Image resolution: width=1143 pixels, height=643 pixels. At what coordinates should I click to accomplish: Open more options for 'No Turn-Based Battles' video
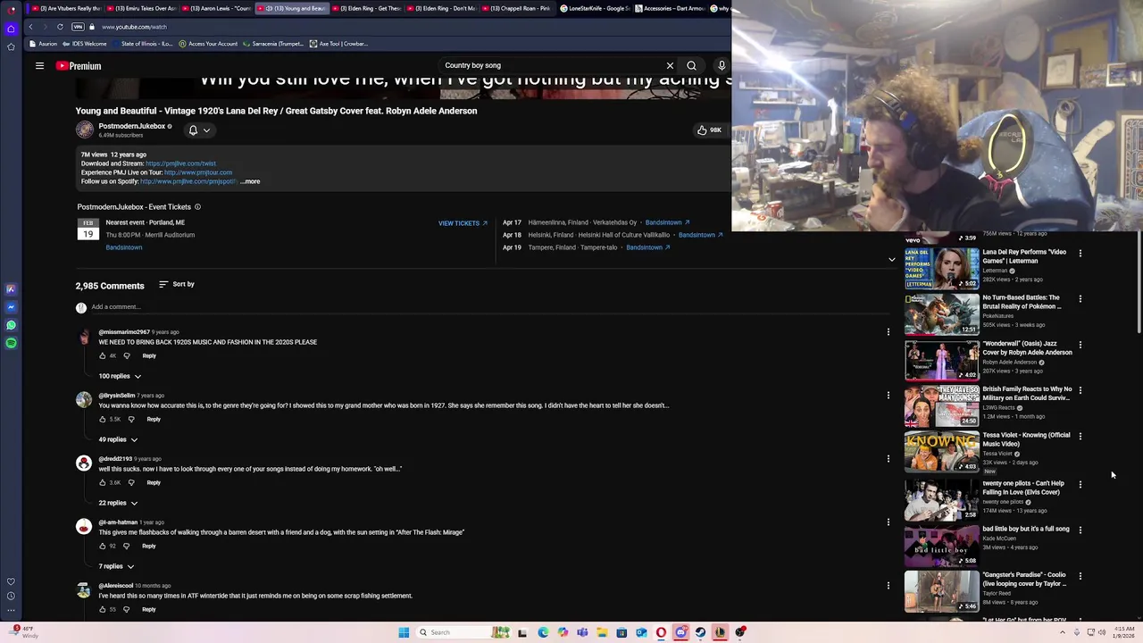1080,299
